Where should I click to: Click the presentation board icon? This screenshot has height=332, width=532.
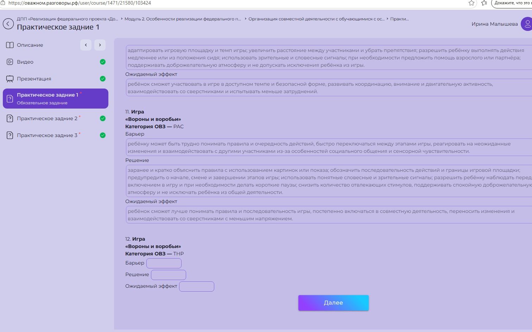coord(10,79)
